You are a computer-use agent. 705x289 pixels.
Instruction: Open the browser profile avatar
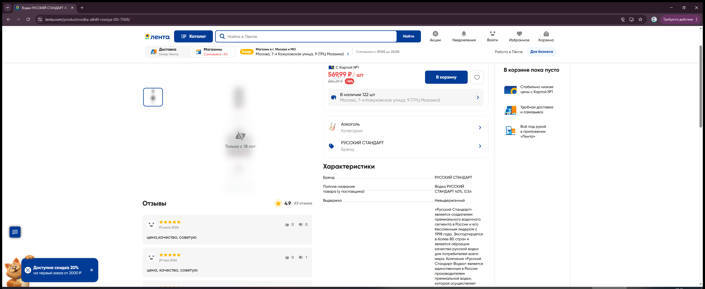point(654,19)
